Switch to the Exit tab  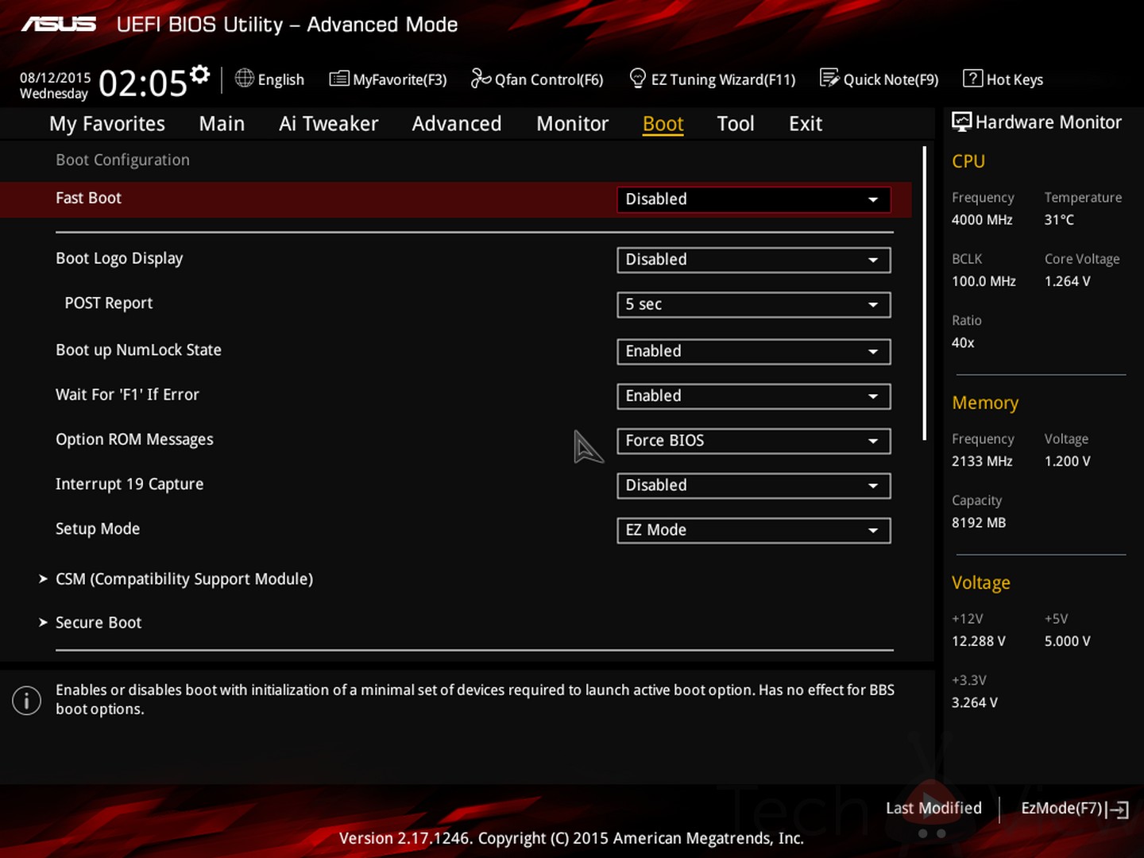tap(806, 124)
